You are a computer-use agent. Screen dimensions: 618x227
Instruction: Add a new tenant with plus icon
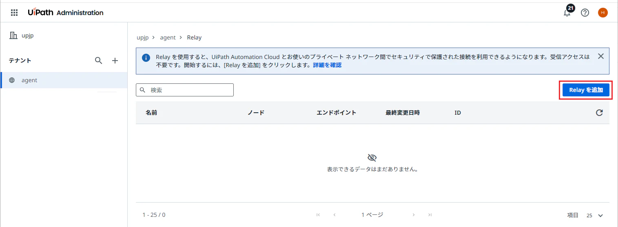tap(115, 61)
